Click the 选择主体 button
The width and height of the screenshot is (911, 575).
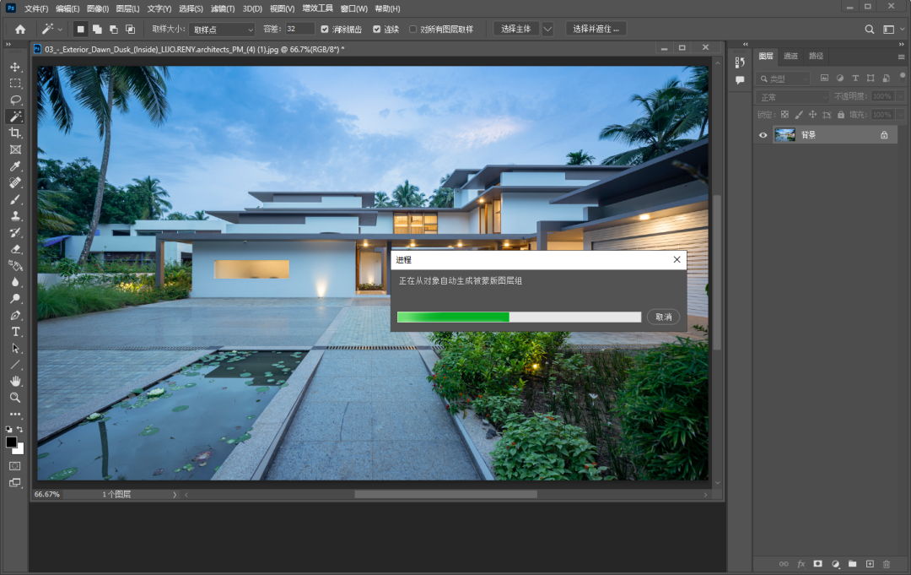tap(516, 29)
